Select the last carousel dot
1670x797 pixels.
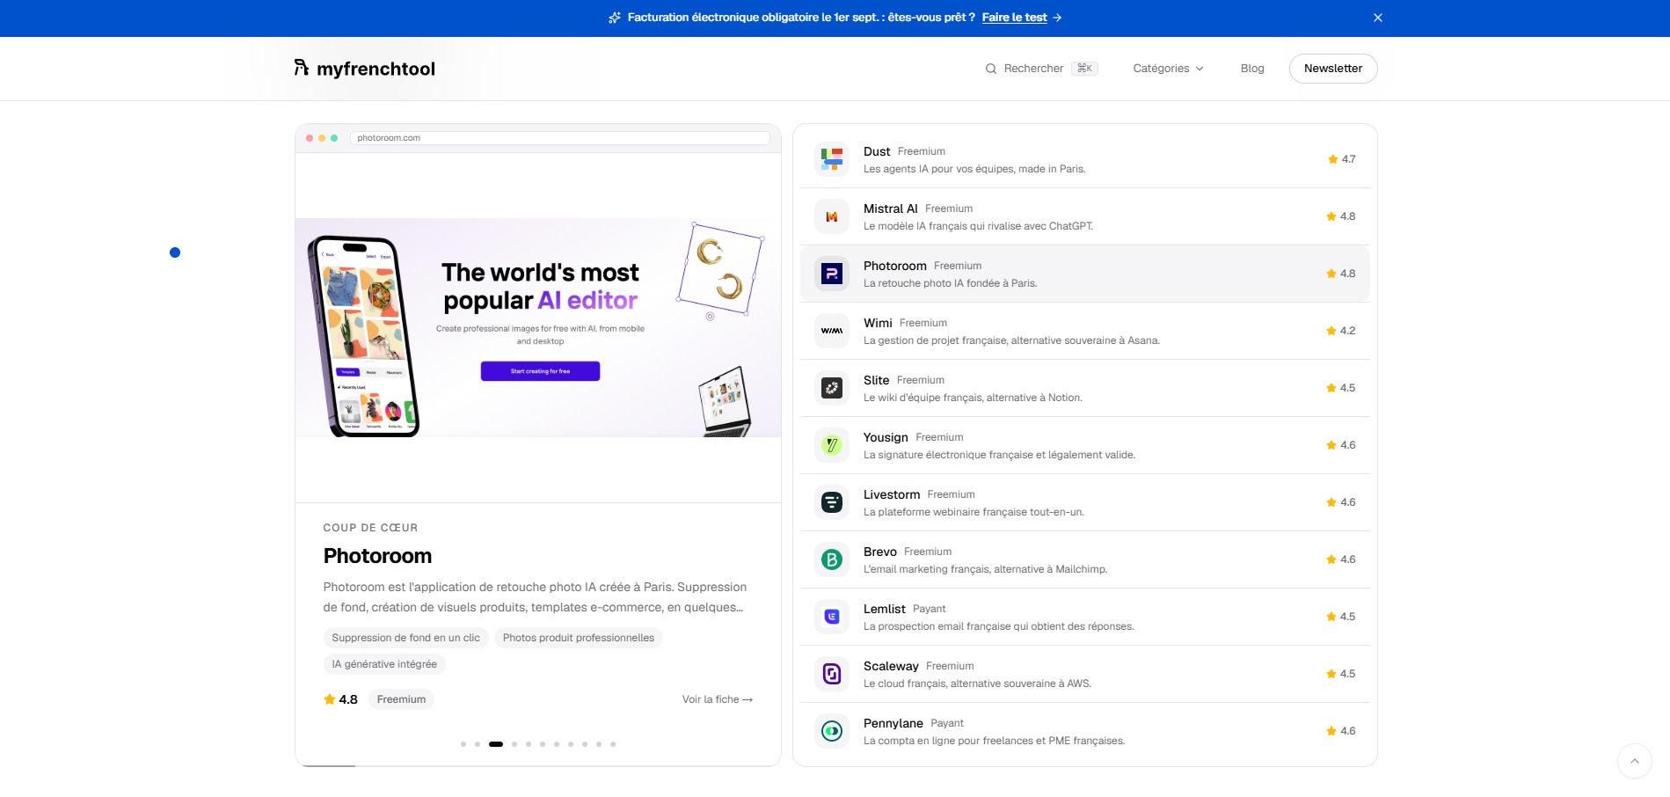tap(613, 744)
